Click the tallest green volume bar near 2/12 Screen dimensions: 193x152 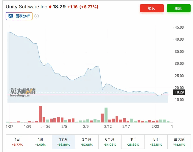[106, 115]
